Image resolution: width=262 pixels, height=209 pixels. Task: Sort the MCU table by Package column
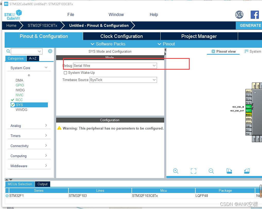point(225,190)
